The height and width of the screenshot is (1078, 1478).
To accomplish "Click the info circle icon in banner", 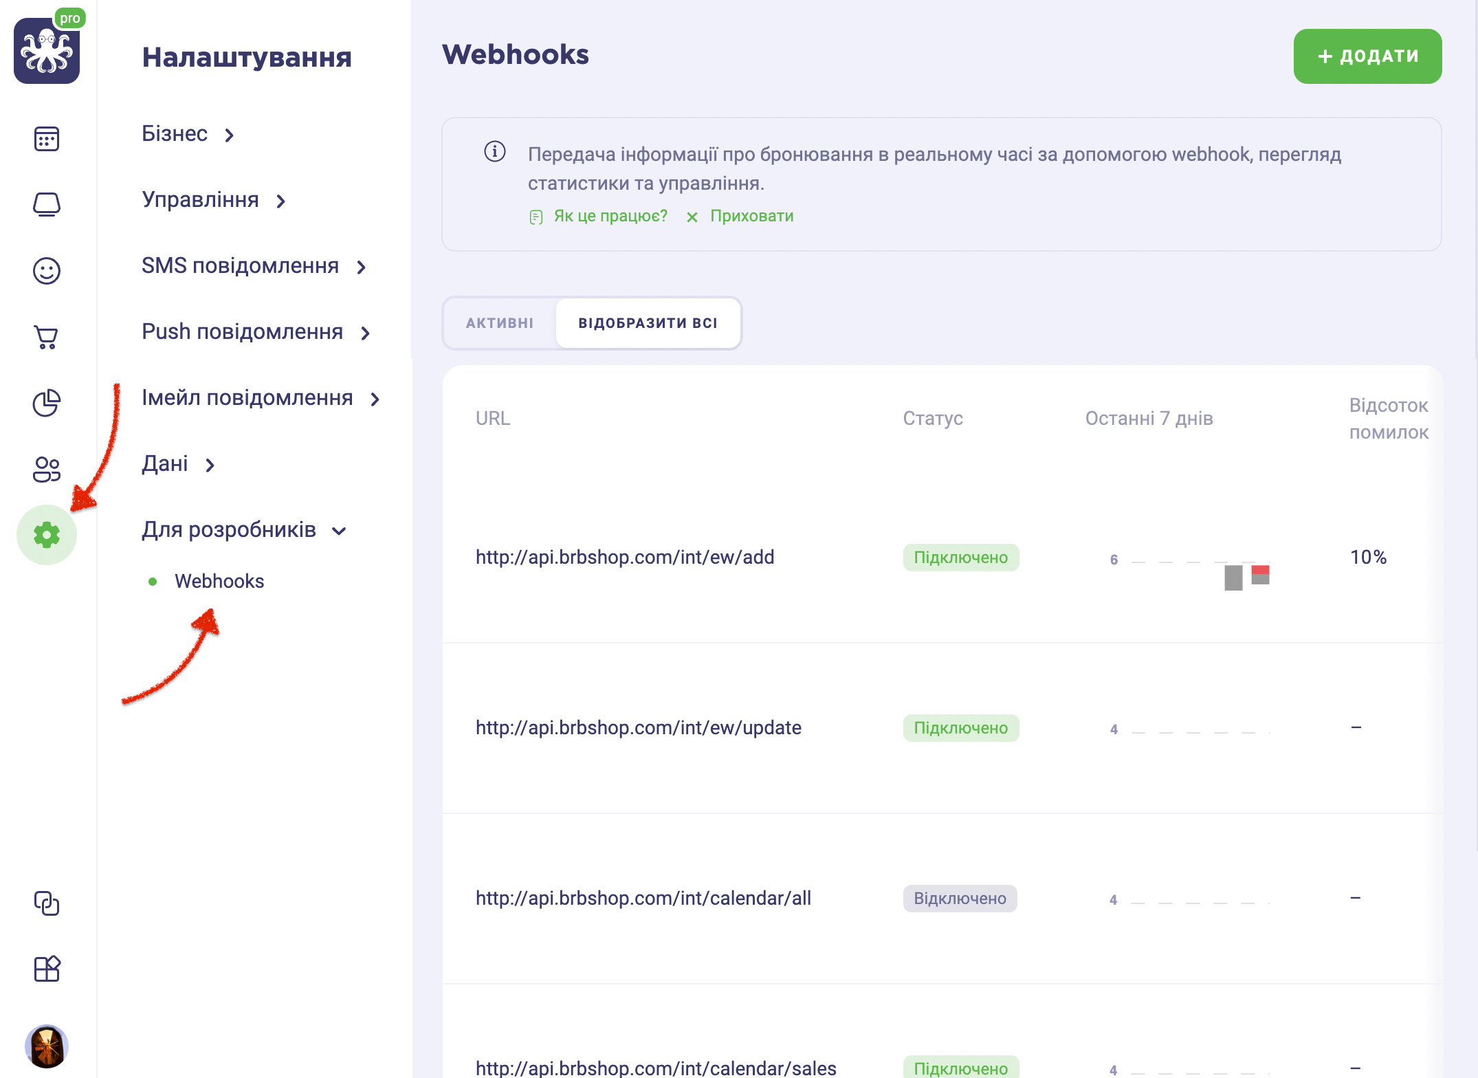I will [495, 151].
